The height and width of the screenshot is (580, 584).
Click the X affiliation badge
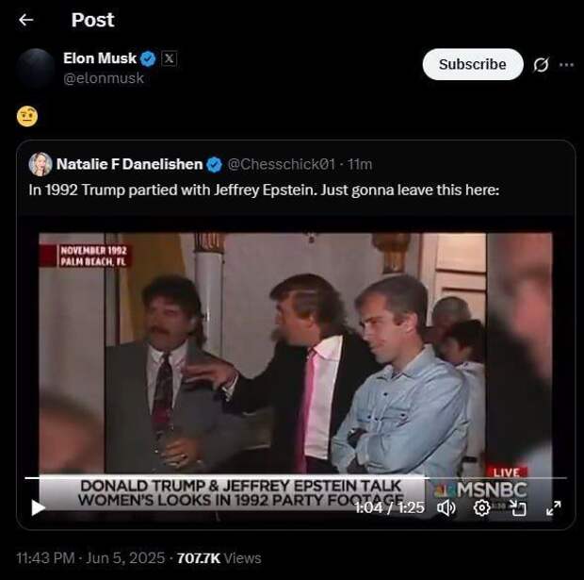coord(169,58)
